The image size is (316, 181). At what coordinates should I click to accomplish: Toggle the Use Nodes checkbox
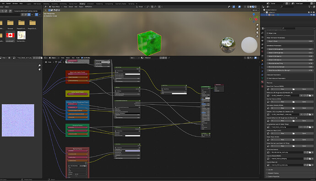coord(82,58)
